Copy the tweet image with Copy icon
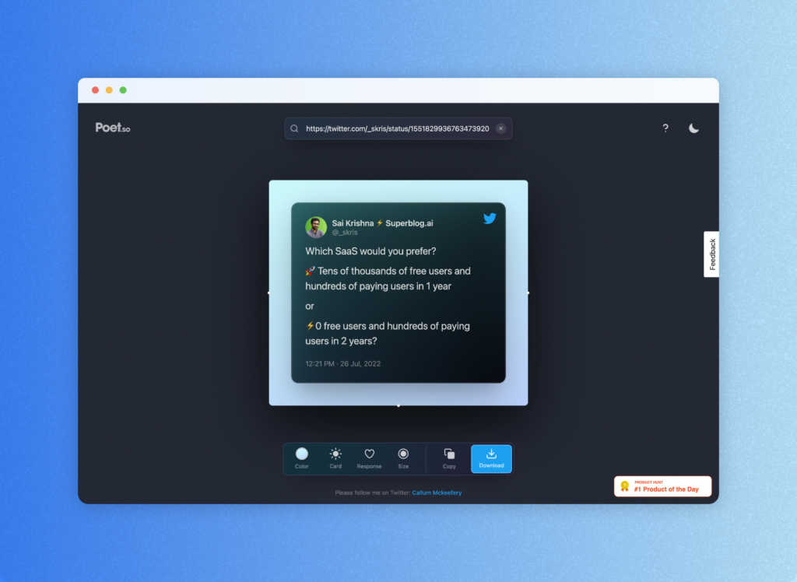This screenshot has width=797, height=582. 449,454
